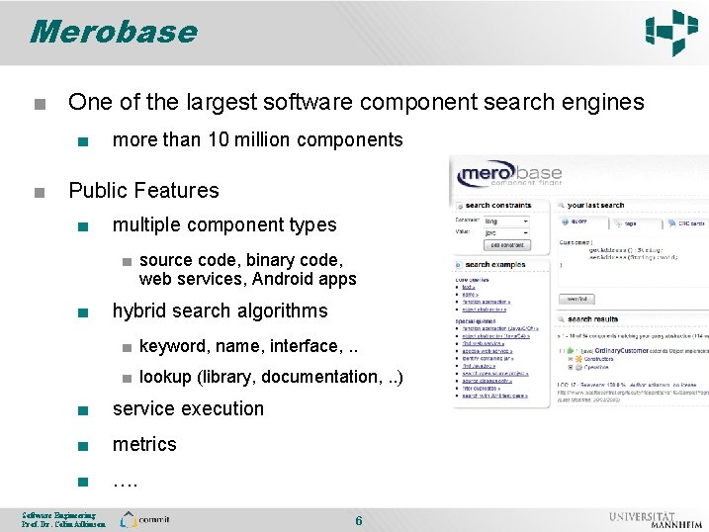This screenshot has width=709, height=532.
Task: Click the first core queries example link
Action: (x=469, y=288)
